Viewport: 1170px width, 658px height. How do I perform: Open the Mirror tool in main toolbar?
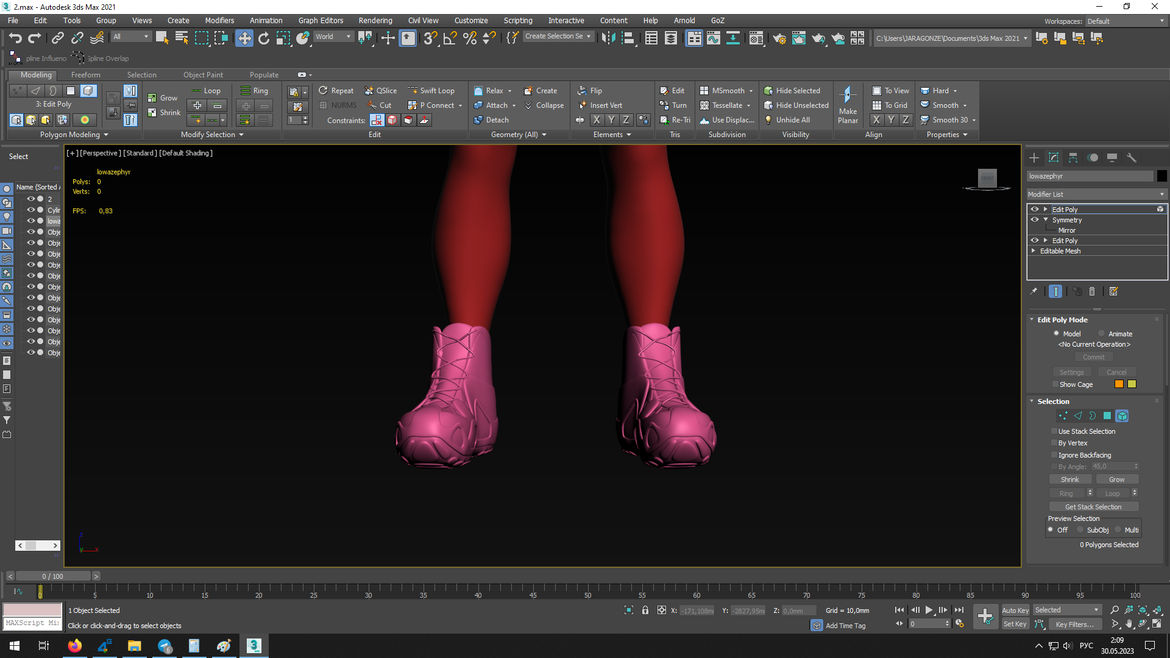pyautogui.click(x=608, y=38)
